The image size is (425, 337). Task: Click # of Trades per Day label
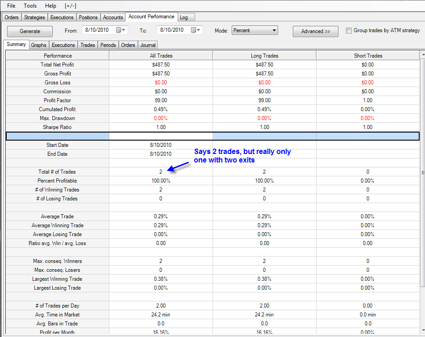click(x=57, y=306)
